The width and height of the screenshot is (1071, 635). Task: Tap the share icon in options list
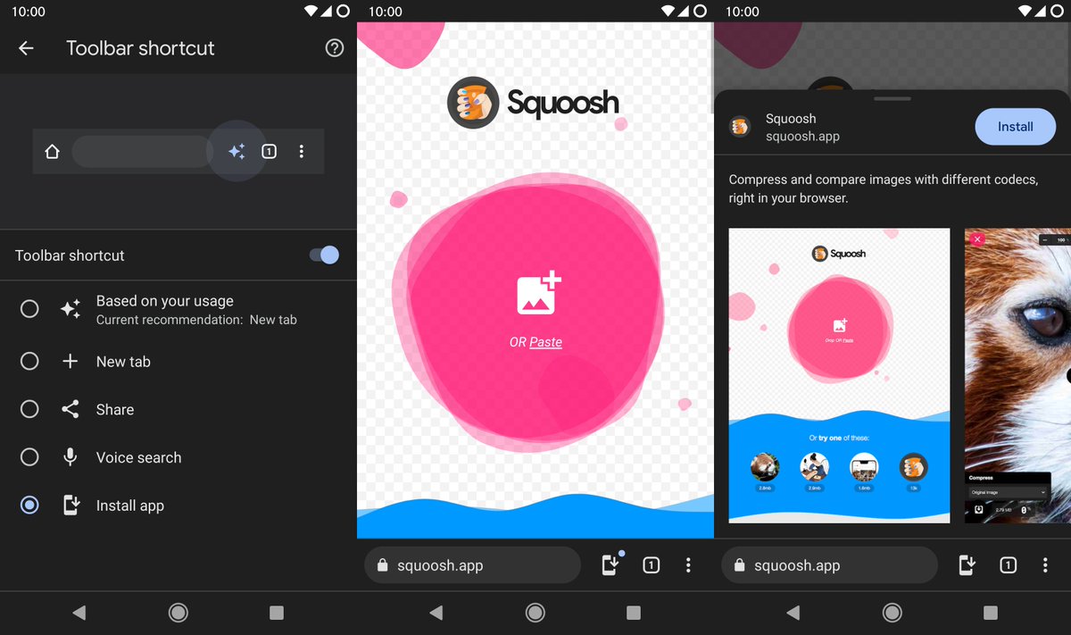click(71, 410)
